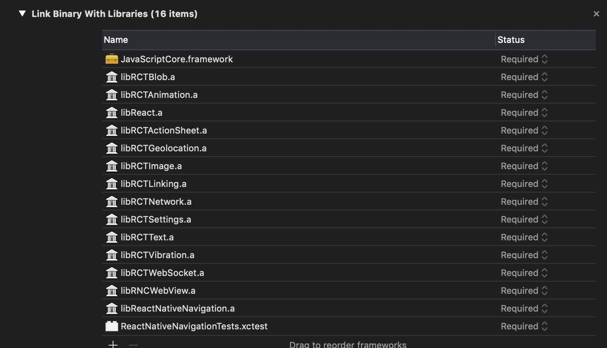Click the libRCTVibration.a library icon
The width and height of the screenshot is (607, 348).
(111, 255)
